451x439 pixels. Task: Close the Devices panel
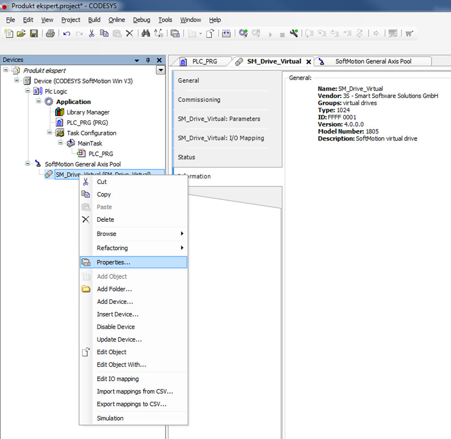(x=159, y=60)
